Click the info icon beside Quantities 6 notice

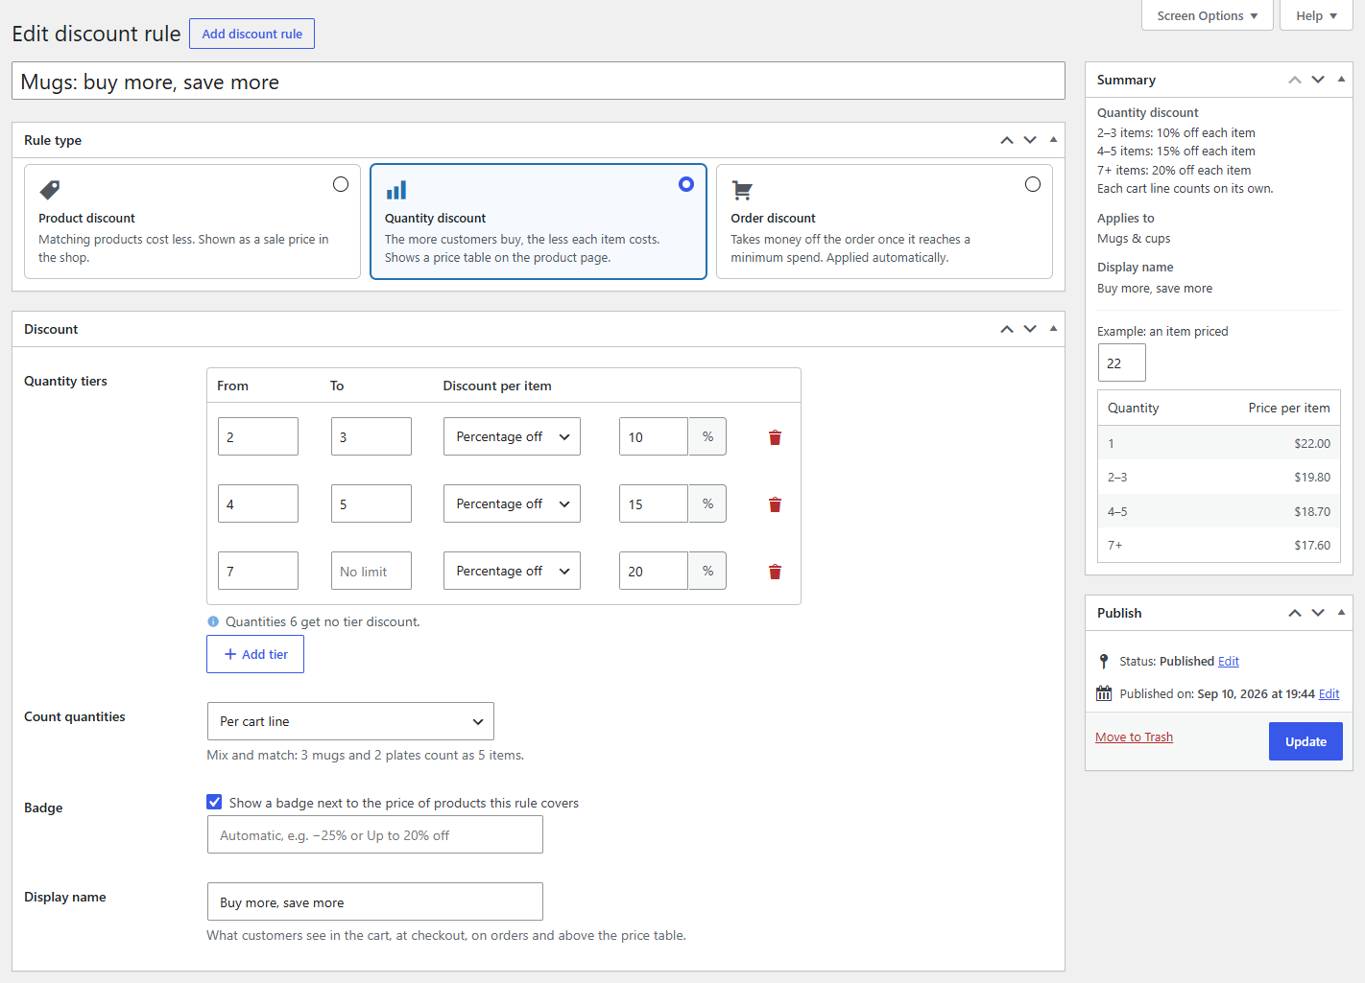pos(213,621)
